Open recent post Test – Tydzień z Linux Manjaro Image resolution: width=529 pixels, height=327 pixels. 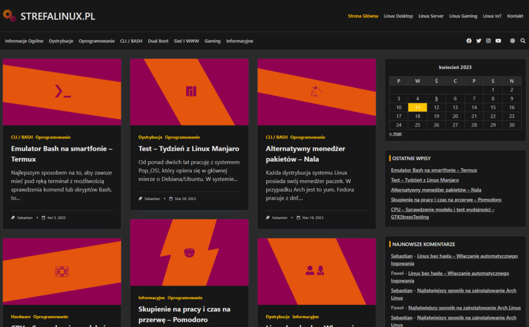pos(425,180)
